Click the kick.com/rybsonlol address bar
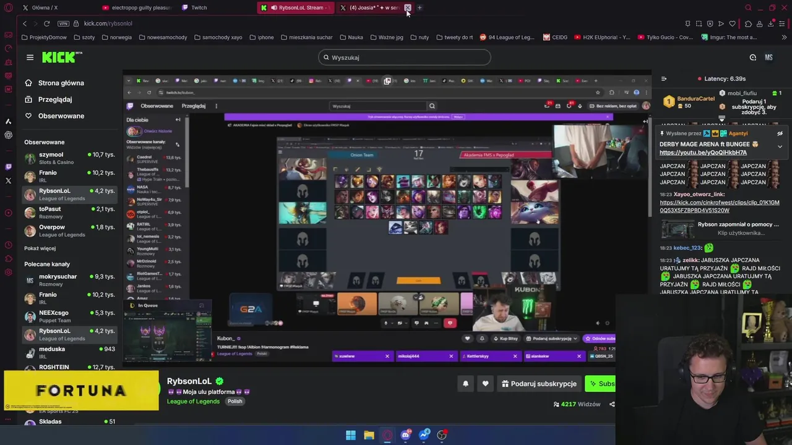This screenshot has width=792, height=445. pyautogui.click(x=108, y=23)
